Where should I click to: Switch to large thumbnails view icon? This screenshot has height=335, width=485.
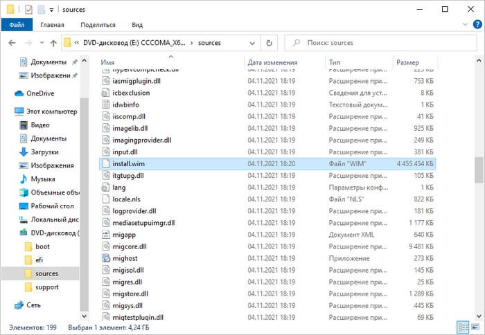[x=475, y=327]
